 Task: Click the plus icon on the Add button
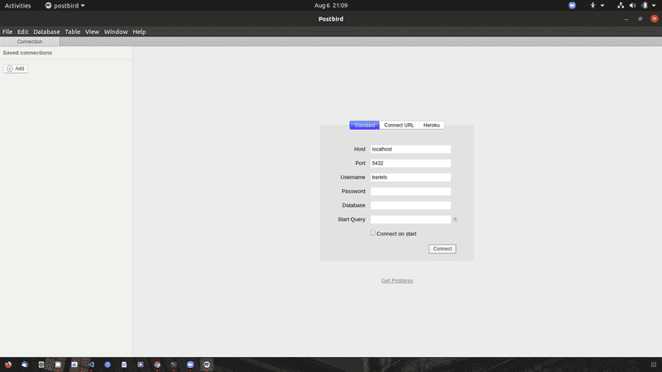pos(10,69)
